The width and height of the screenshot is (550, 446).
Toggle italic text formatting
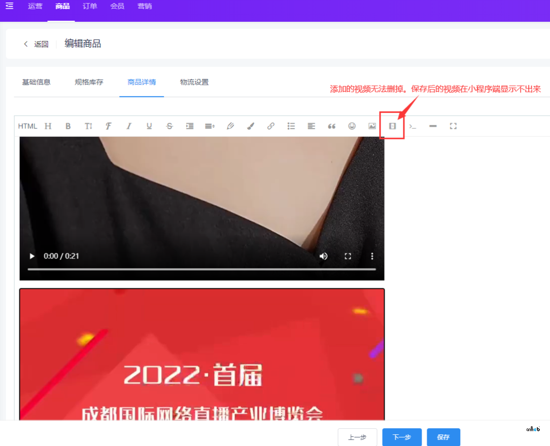tap(129, 126)
